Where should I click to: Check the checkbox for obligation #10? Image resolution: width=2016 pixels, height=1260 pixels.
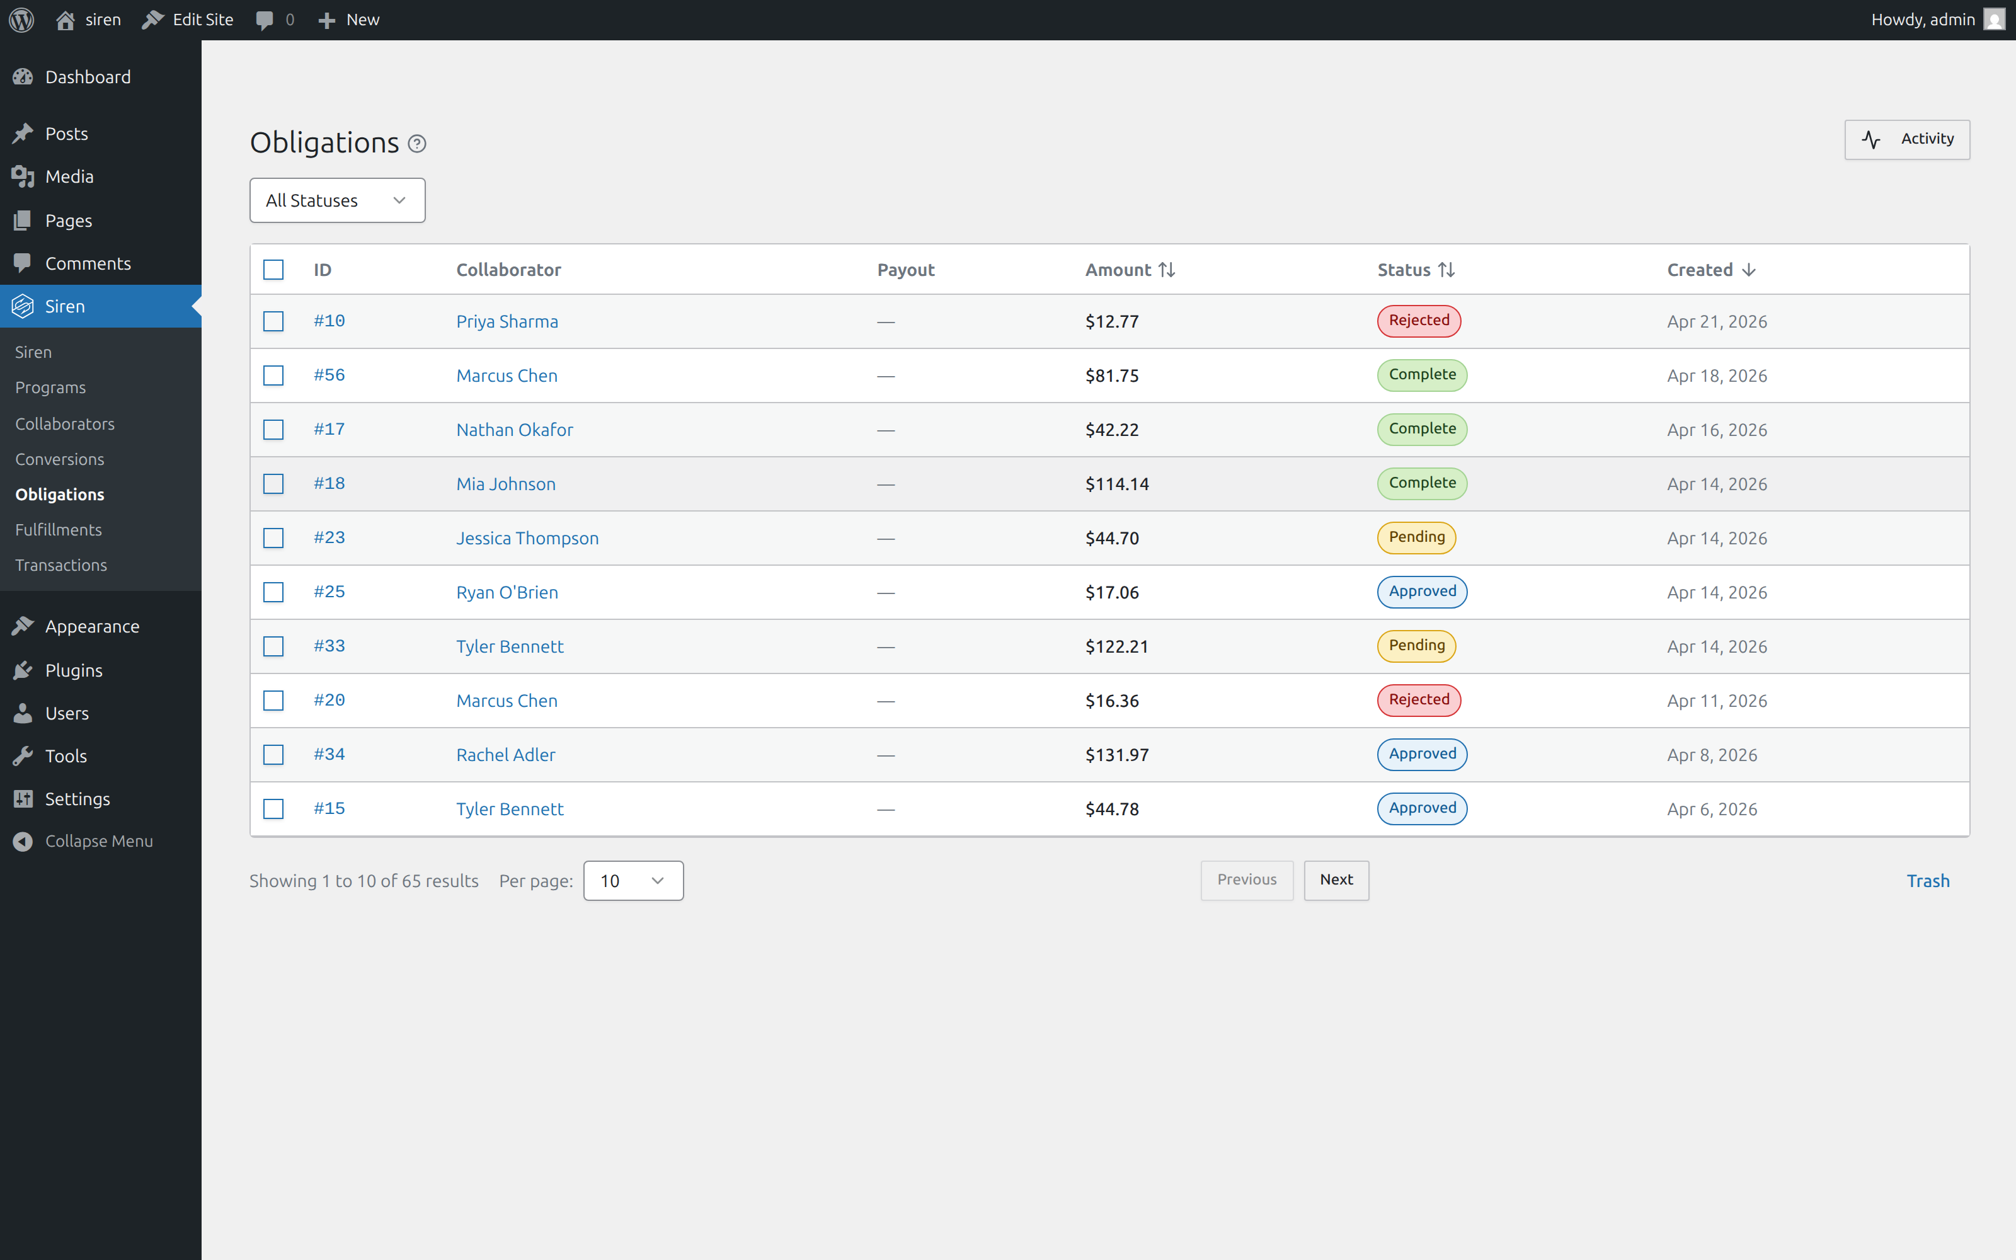pyautogui.click(x=273, y=321)
